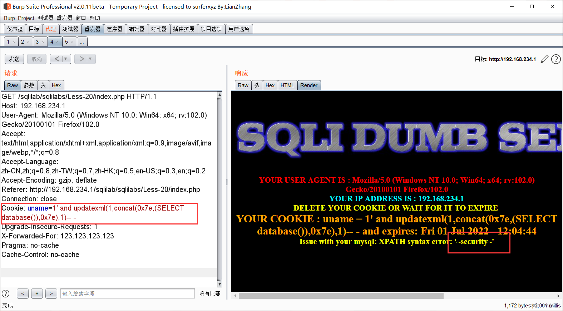The width and height of the screenshot is (563, 311).
Task: Select the request 参数 tab
Action: point(29,85)
